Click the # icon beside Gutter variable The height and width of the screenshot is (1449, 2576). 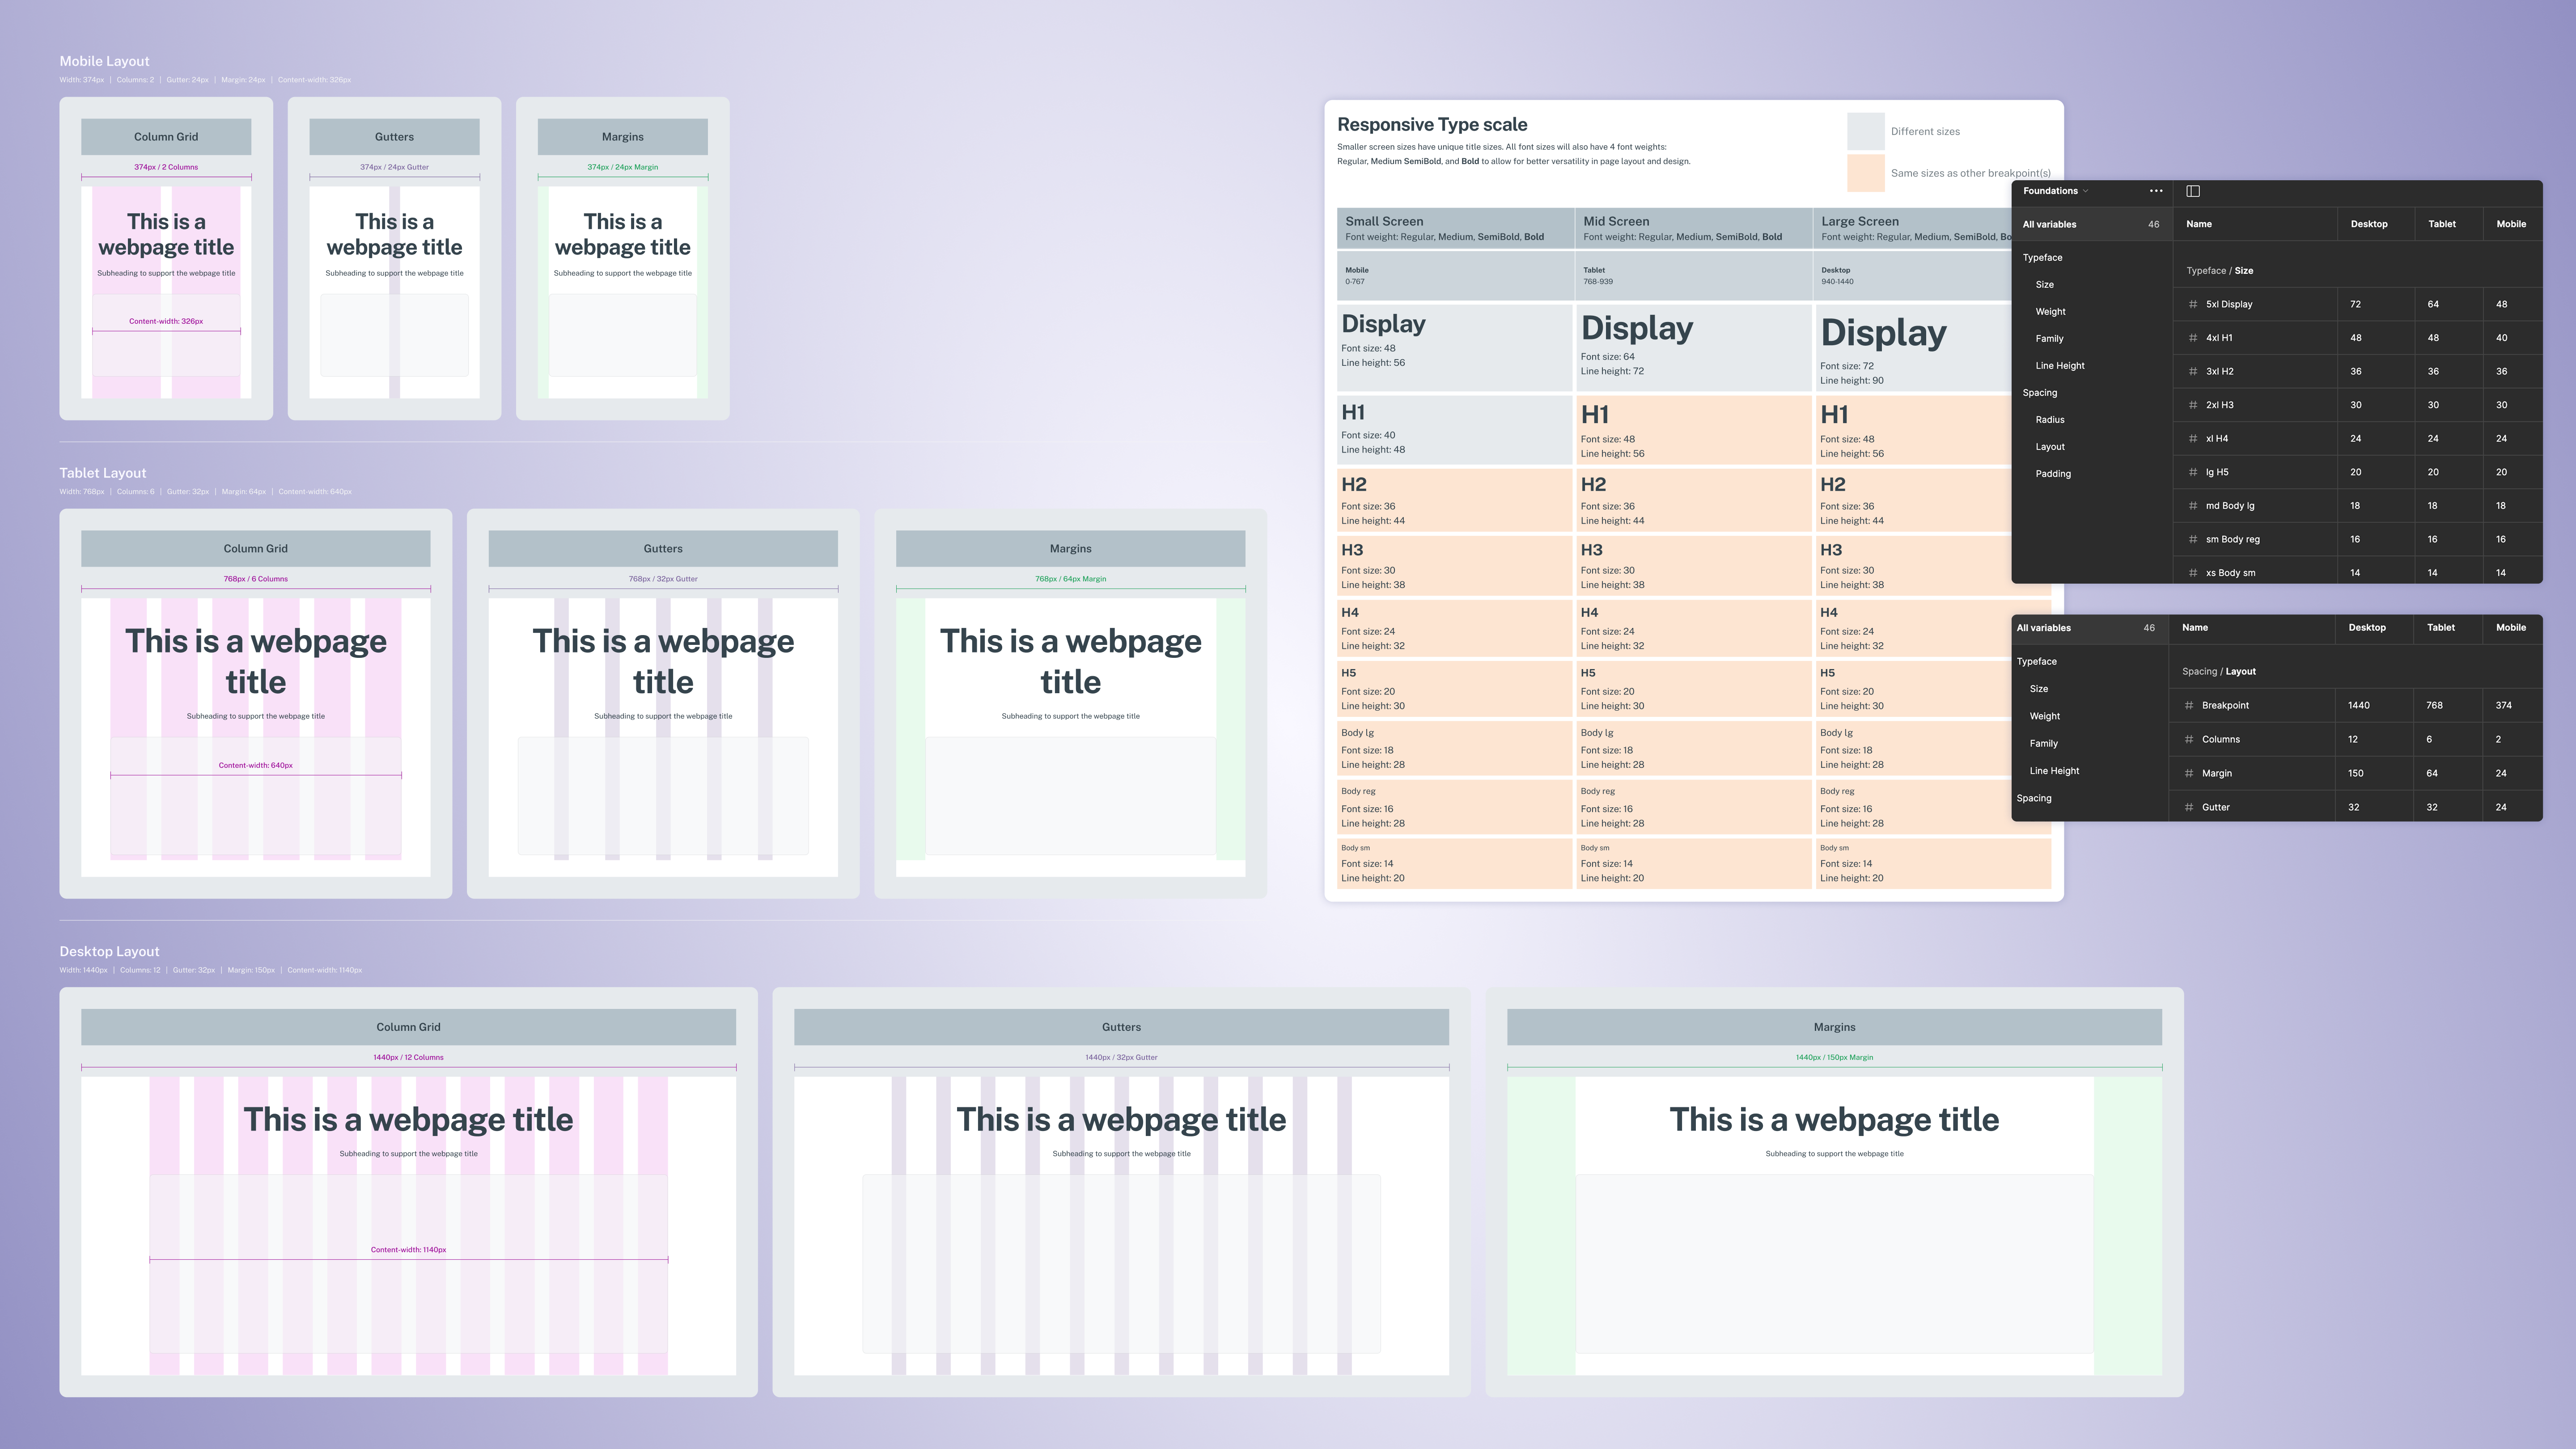(x=2189, y=807)
